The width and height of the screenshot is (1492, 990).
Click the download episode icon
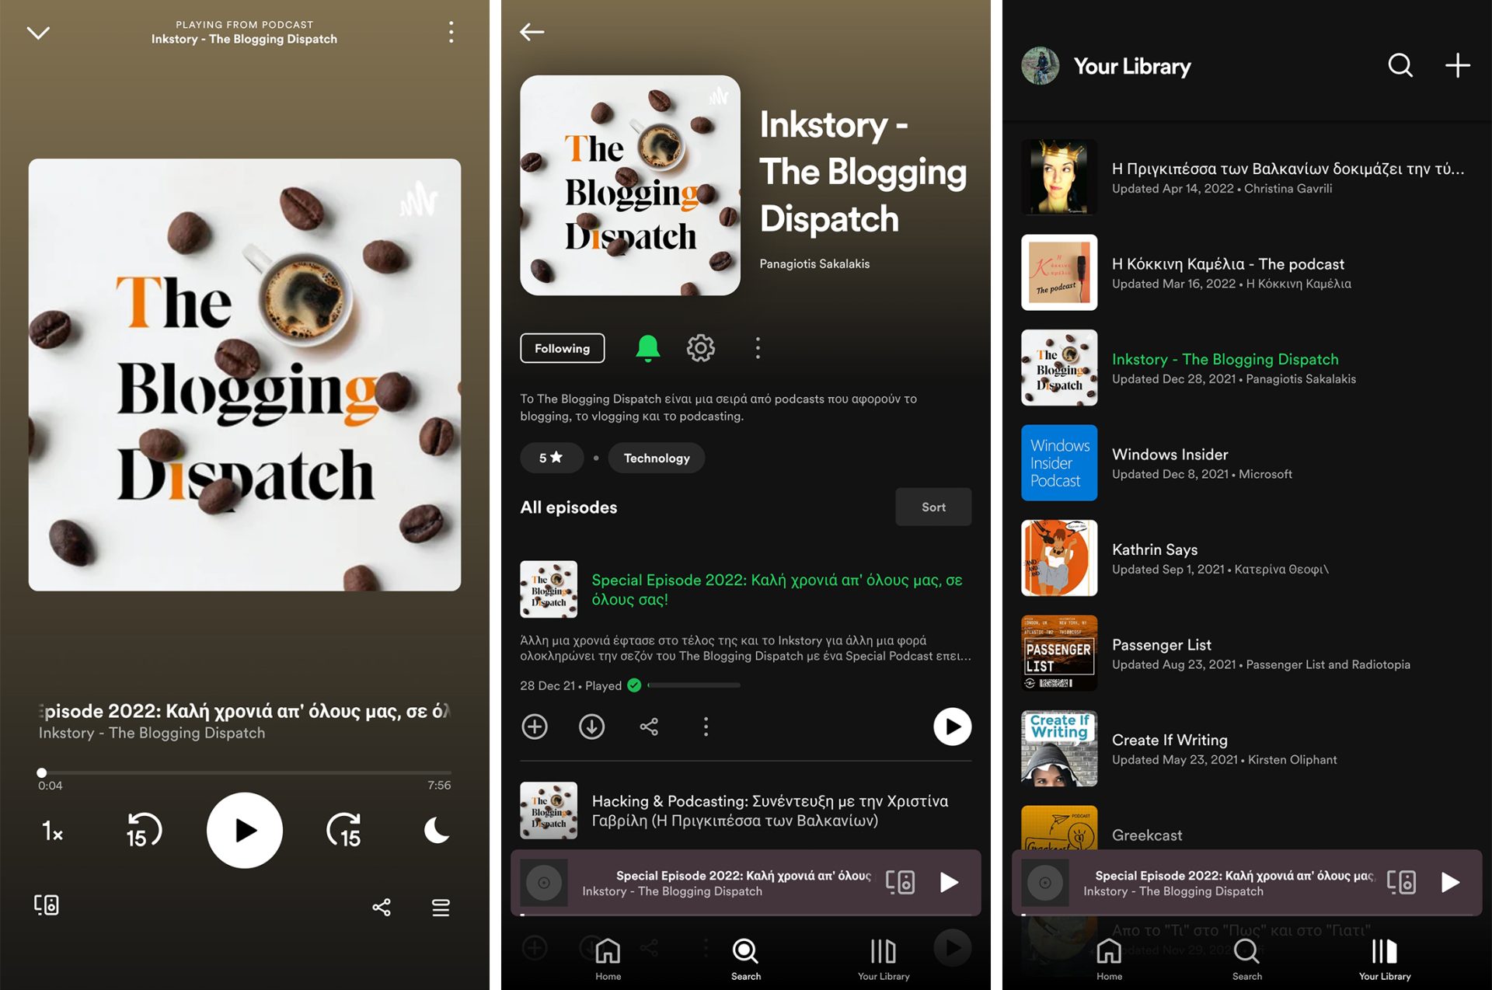click(x=592, y=725)
